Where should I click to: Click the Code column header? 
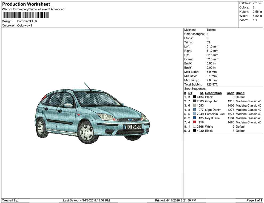(x=230, y=93)
